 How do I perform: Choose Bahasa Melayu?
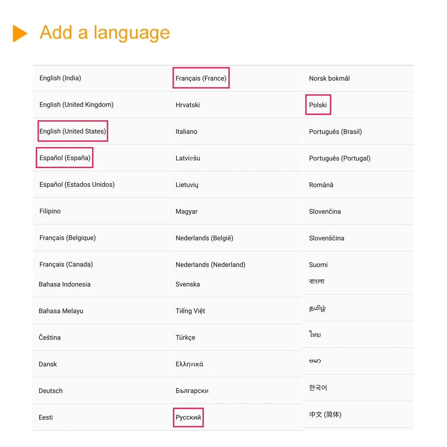[61, 311]
